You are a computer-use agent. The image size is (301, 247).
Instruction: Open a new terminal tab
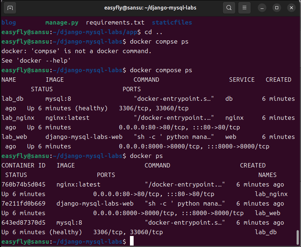click(x=10, y=8)
